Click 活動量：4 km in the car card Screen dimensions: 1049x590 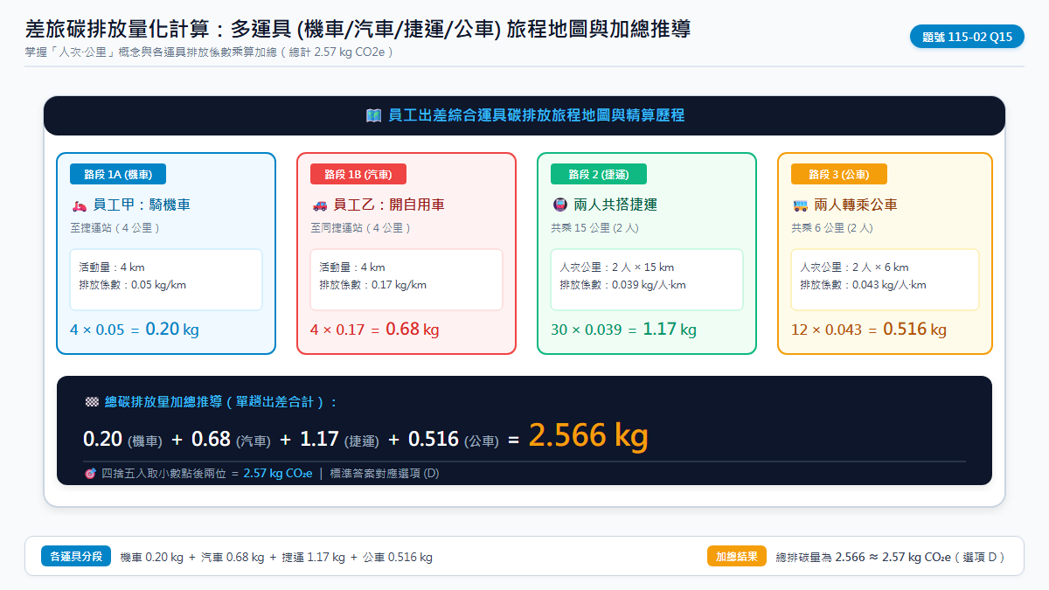(x=352, y=267)
